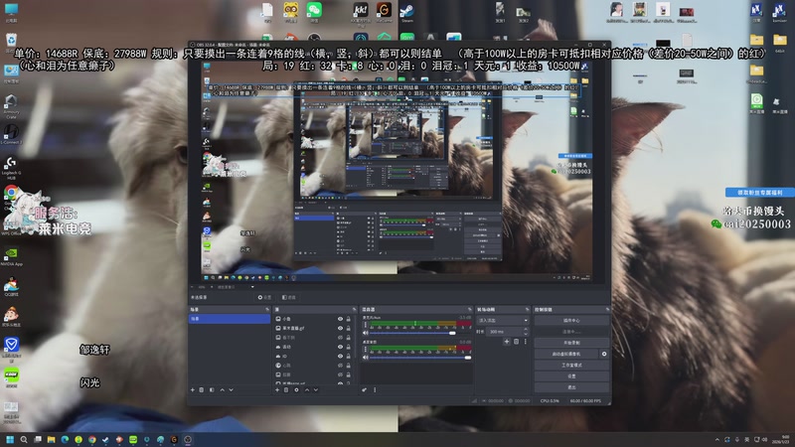Add a transition with the plus icon
Screen dimensions: 795x447
(x=507, y=342)
